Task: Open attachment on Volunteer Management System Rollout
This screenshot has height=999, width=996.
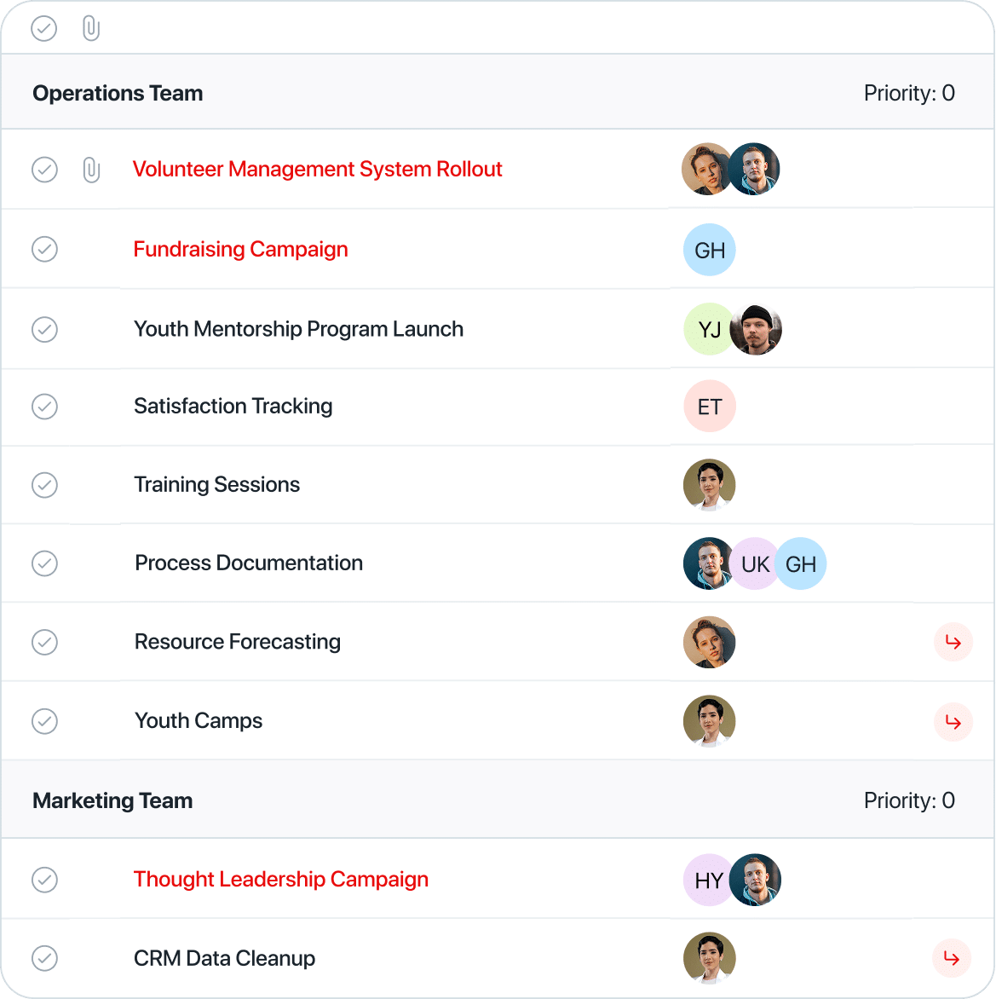Action: click(x=91, y=170)
